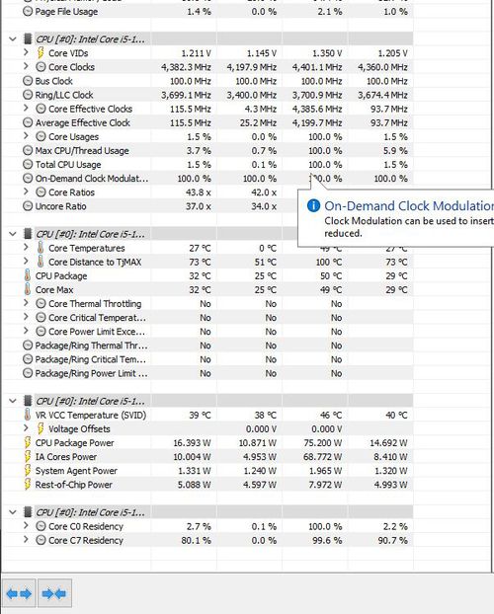Click the Page File Usage clock icon
Screen dimensions: 494x614
point(28,12)
